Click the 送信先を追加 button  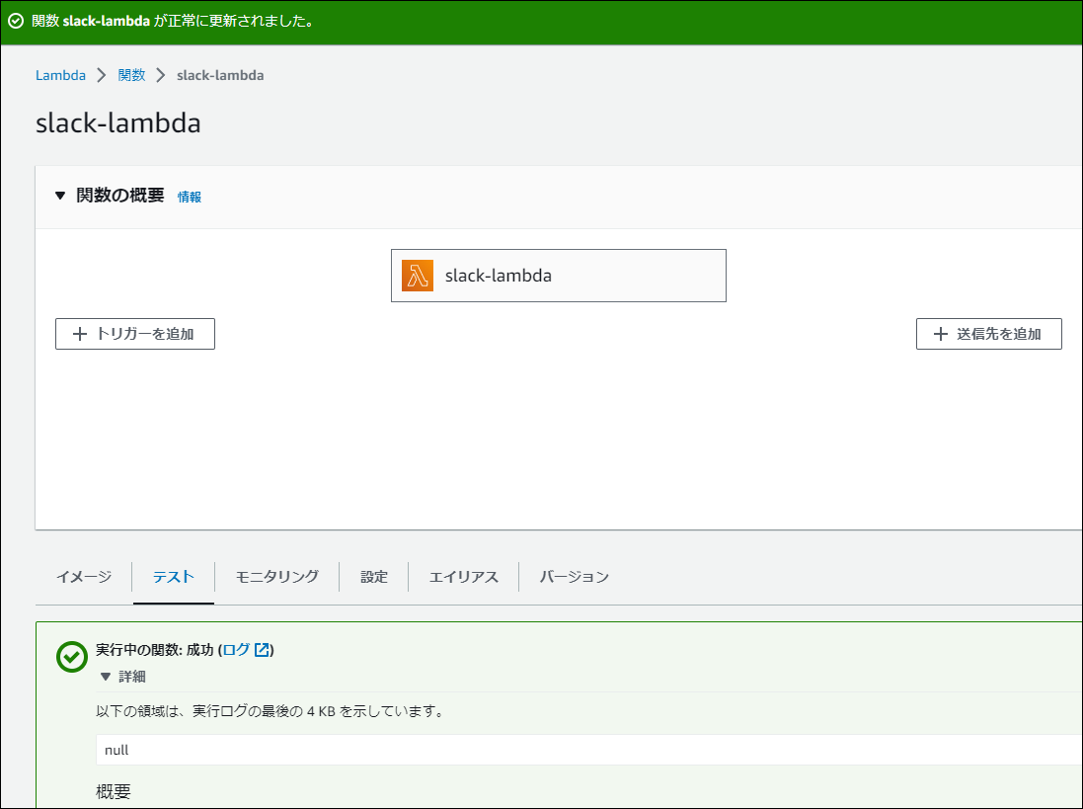[989, 334]
